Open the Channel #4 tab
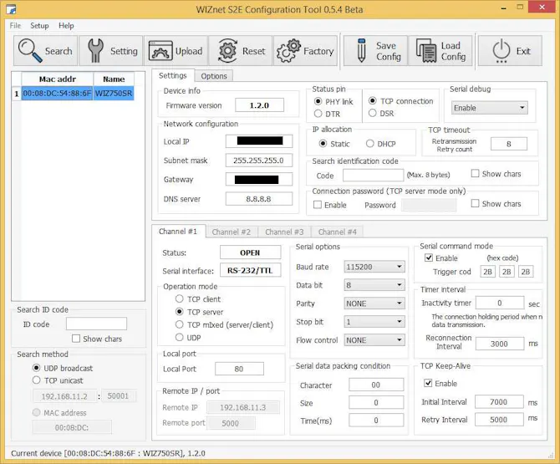Viewport: 560px width, 464px height. pyautogui.click(x=337, y=232)
